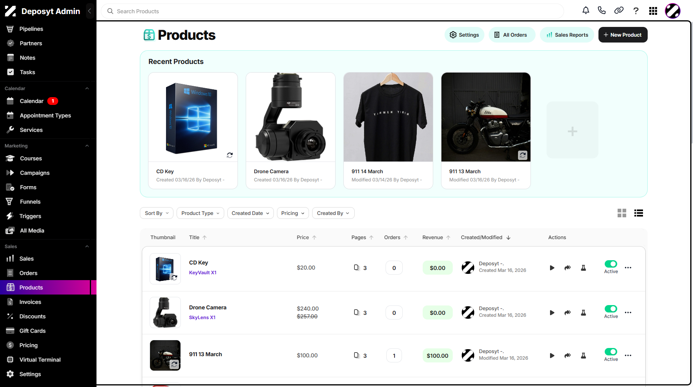Open the 911 14 March recent product card
This screenshot has width=693, height=387.
[388, 131]
